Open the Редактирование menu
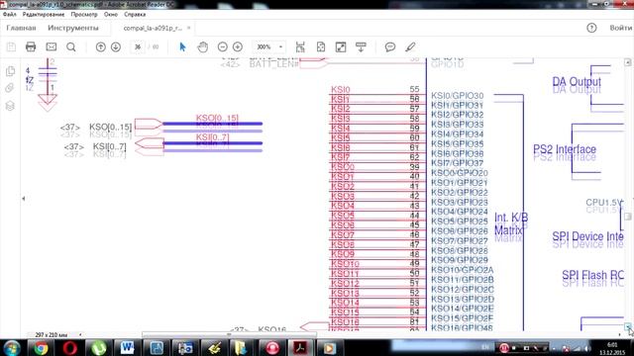The height and width of the screenshot is (356, 634). tap(44, 15)
